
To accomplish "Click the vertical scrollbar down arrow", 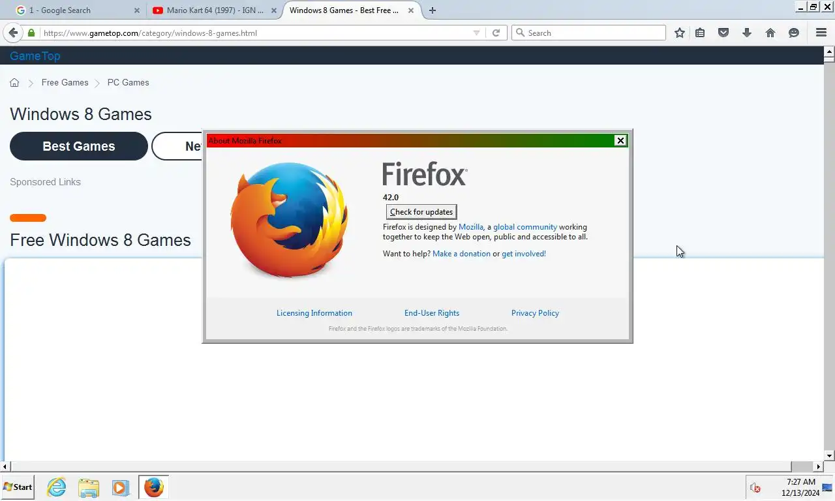I will click(829, 456).
